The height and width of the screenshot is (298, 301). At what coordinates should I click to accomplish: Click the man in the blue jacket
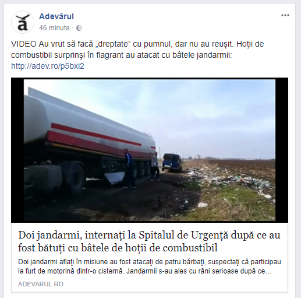[129, 169]
